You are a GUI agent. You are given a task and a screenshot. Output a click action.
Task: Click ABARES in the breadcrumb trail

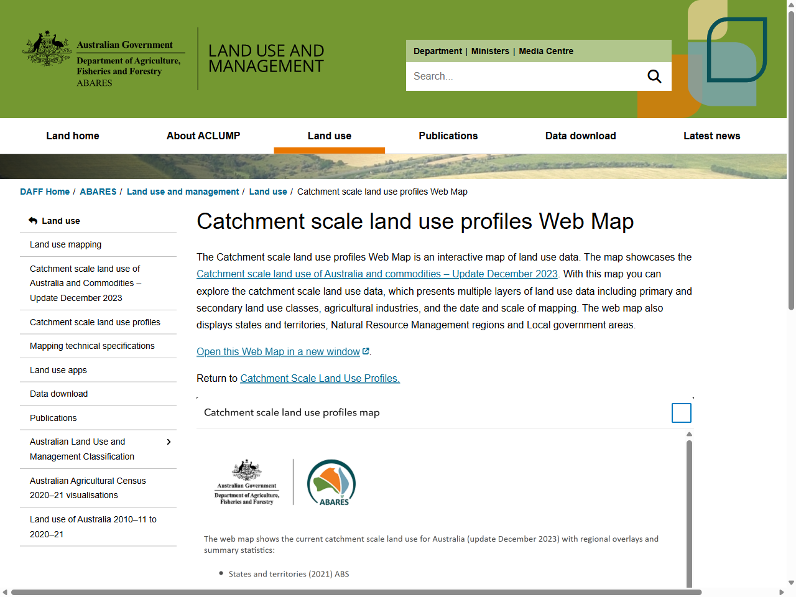tap(98, 192)
